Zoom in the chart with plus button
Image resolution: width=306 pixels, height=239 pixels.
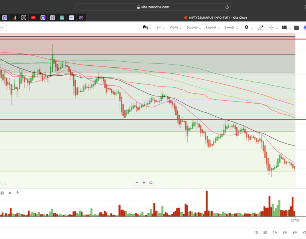tap(144, 182)
